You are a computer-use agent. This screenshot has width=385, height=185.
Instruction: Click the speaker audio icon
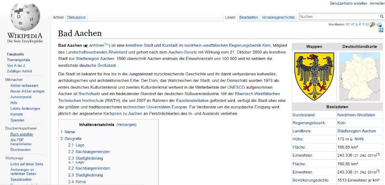coord(86,45)
